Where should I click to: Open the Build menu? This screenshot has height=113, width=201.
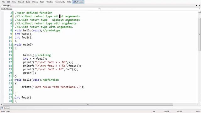28,2
